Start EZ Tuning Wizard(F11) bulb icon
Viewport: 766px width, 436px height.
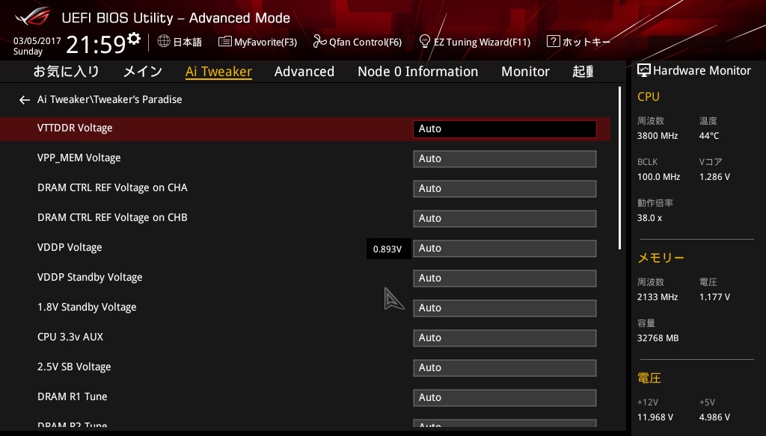click(424, 42)
